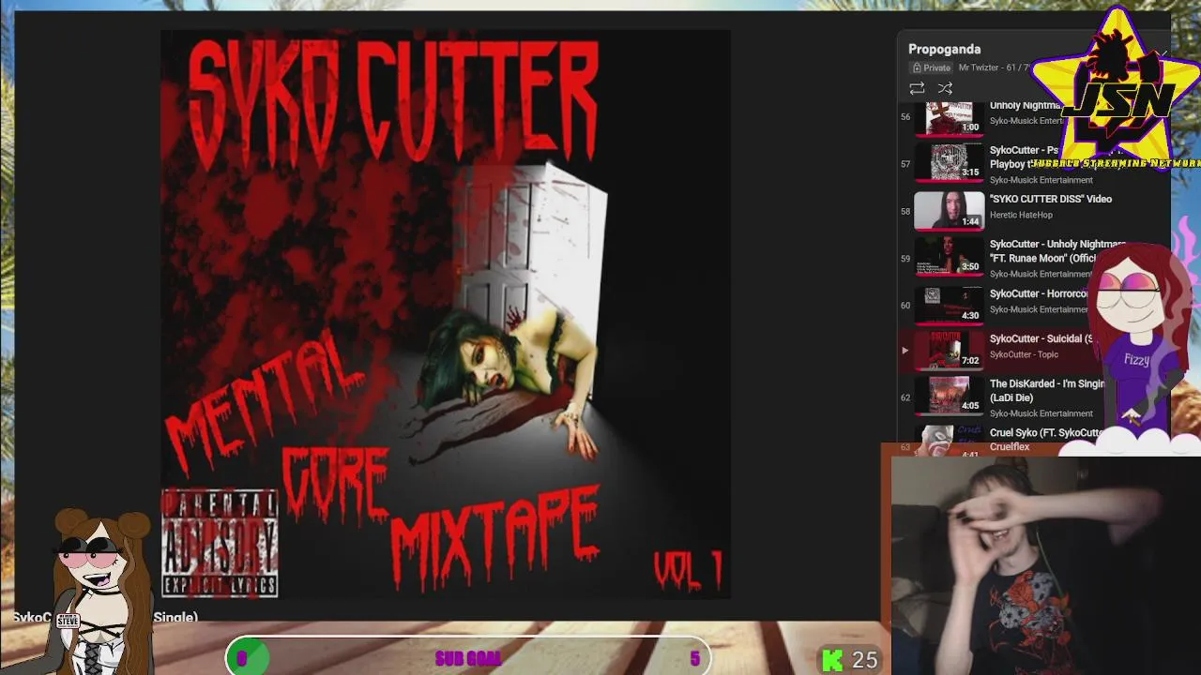Click SykoCutter - Suicidal title text
Image resolution: width=1201 pixels, height=675 pixels.
[x=1041, y=338]
